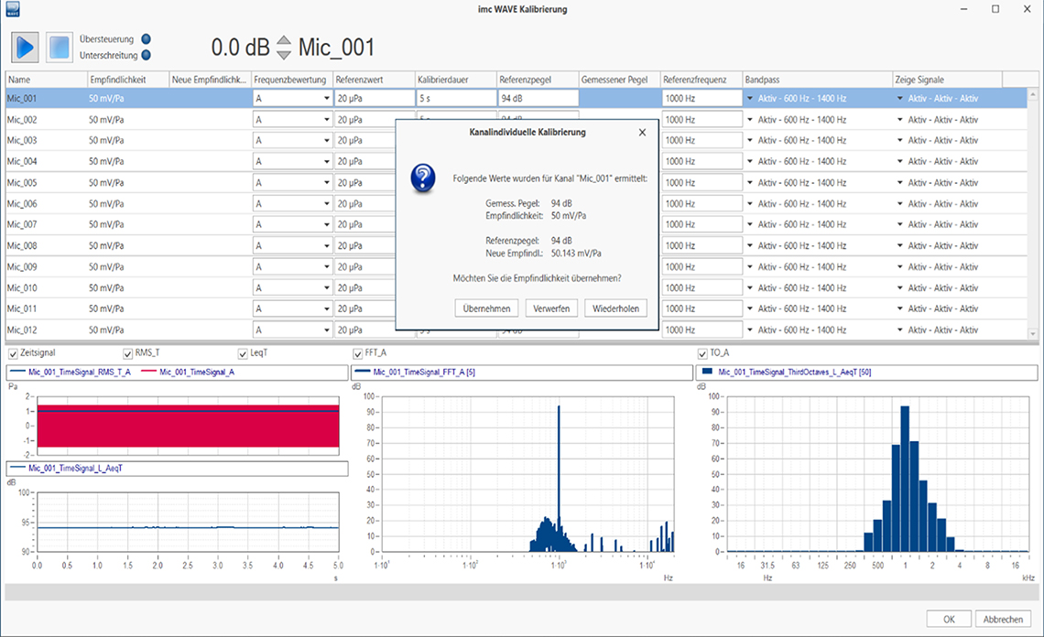1044x637 pixels.
Task: Click the question mark dialog icon
Action: (x=421, y=178)
